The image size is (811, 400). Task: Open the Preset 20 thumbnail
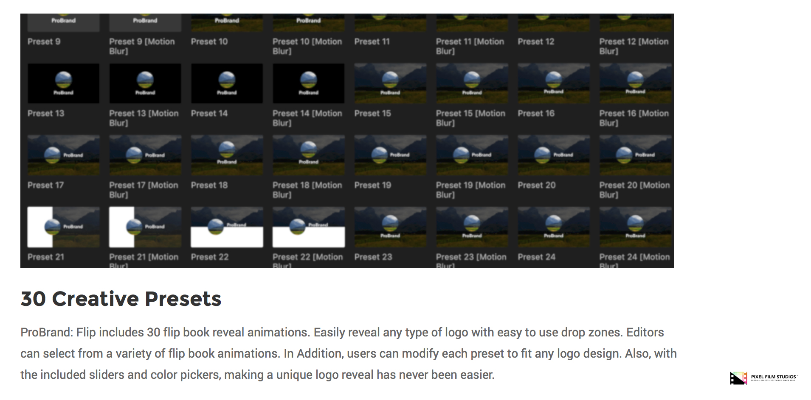tap(554, 155)
